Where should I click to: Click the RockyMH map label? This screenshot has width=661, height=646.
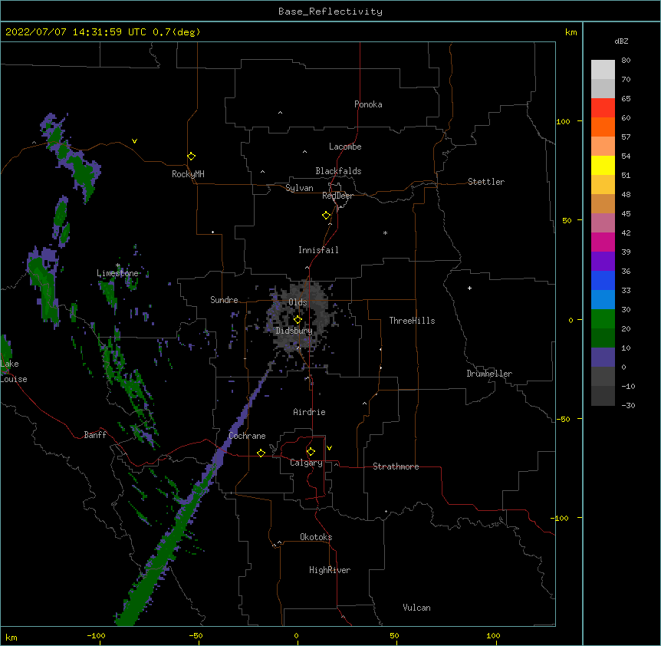[188, 174]
